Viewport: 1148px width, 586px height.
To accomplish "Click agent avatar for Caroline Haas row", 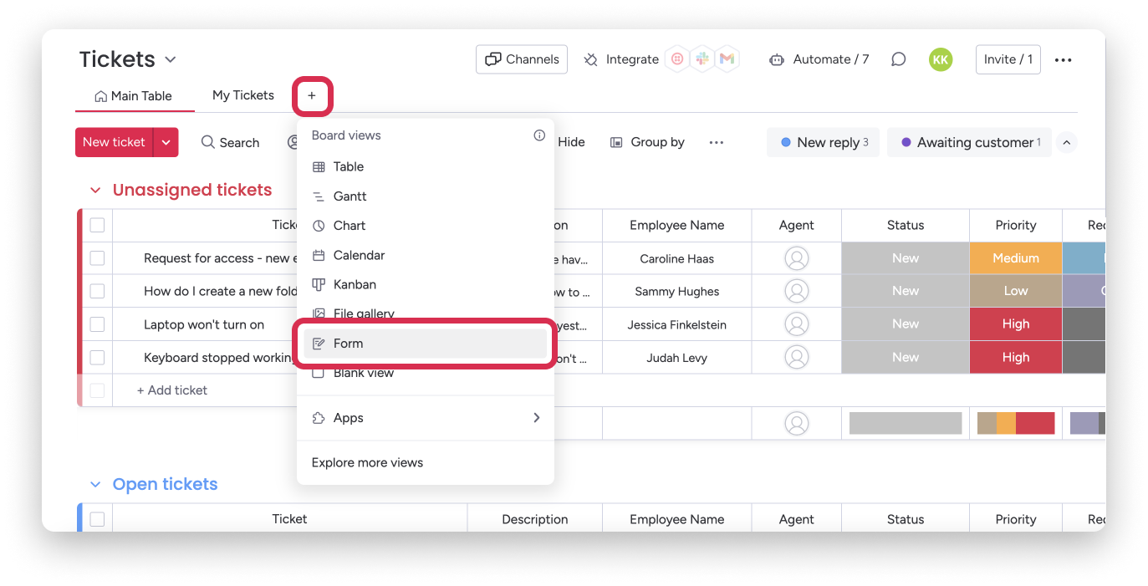I will coord(797,258).
